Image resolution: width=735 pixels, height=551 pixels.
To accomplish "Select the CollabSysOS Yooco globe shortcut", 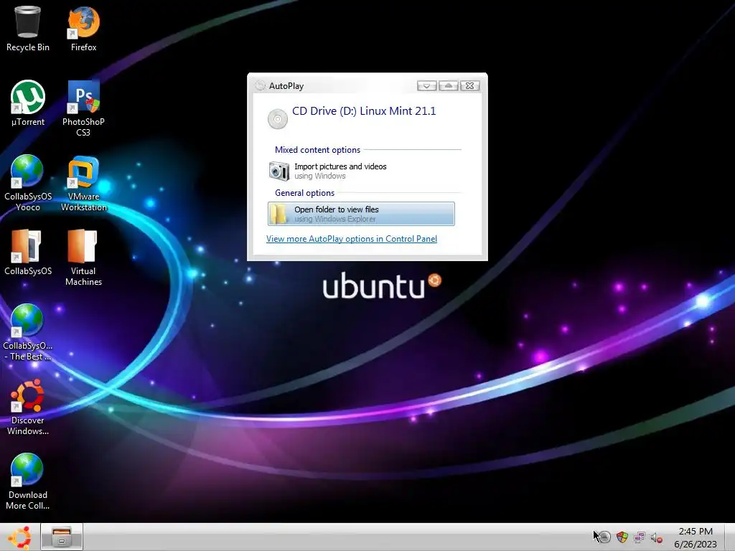I will click(28, 183).
